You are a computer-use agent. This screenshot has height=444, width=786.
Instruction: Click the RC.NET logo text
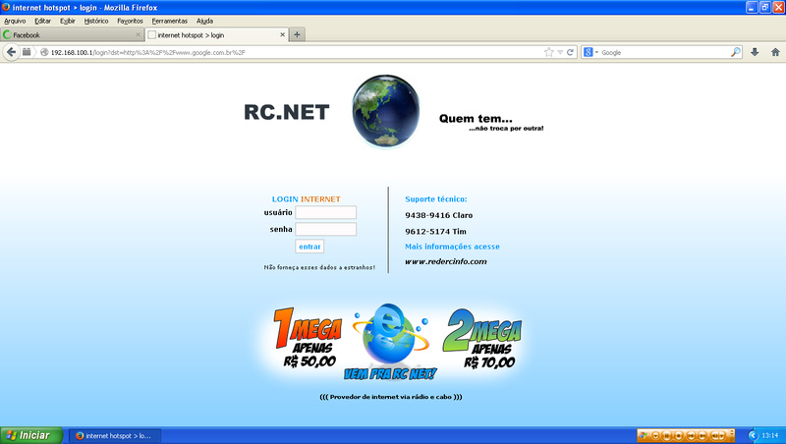point(286,112)
